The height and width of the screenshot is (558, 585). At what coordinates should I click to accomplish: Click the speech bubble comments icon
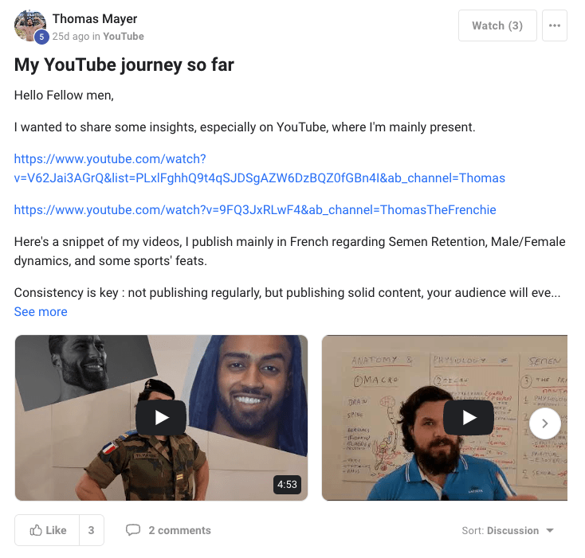(x=133, y=529)
